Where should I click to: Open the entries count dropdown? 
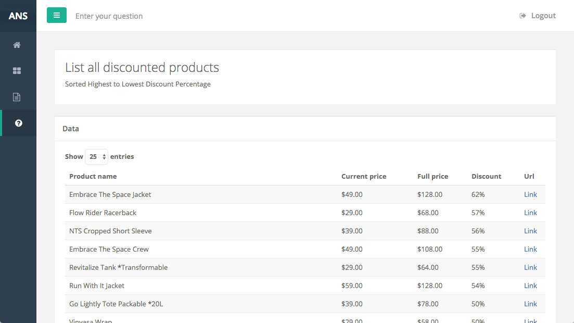pyautogui.click(x=96, y=156)
